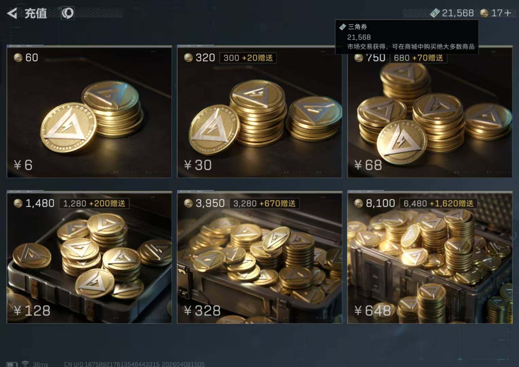The width and height of the screenshot is (519, 367).
Task: Tap the coin icon next to 60
Action: [x=18, y=57]
